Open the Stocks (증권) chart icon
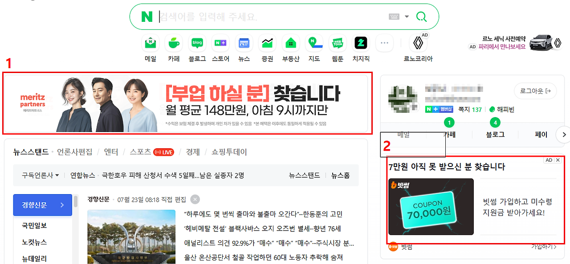 pyautogui.click(x=267, y=43)
